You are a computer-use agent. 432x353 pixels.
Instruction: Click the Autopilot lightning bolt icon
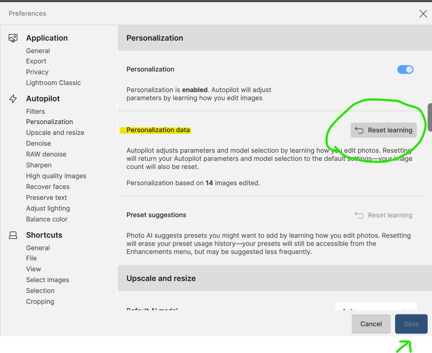[x=13, y=99]
